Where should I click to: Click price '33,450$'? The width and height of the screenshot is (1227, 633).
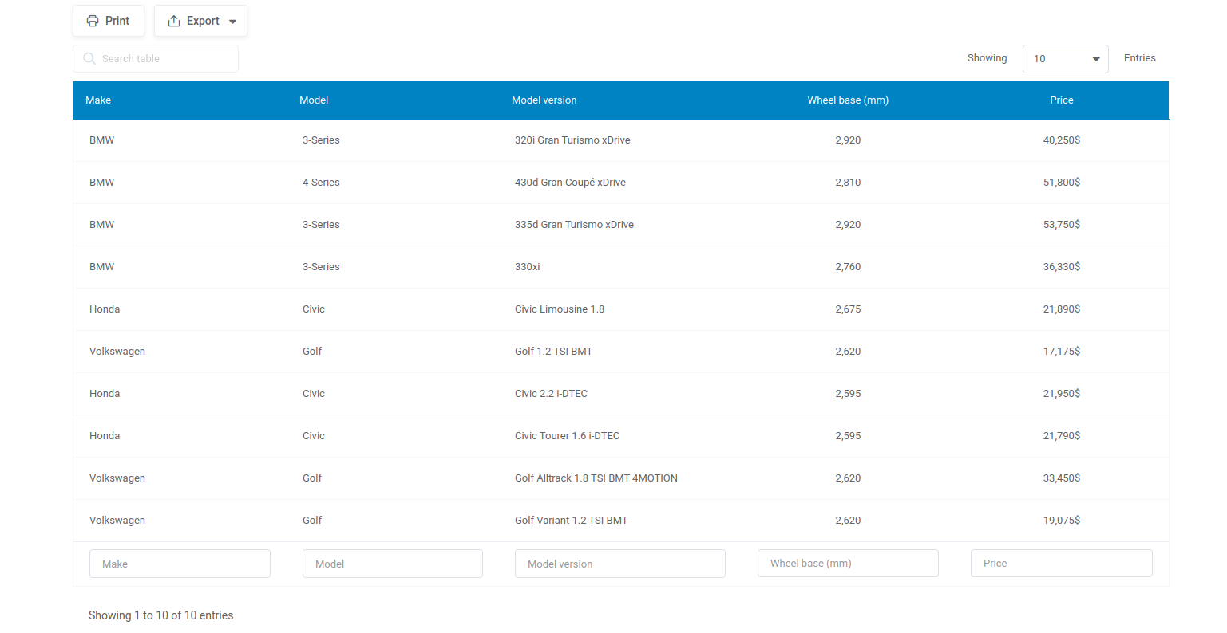coord(1062,478)
